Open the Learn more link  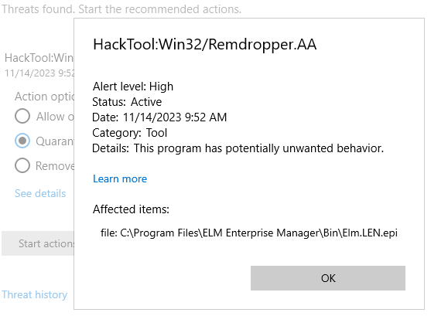click(120, 178)
